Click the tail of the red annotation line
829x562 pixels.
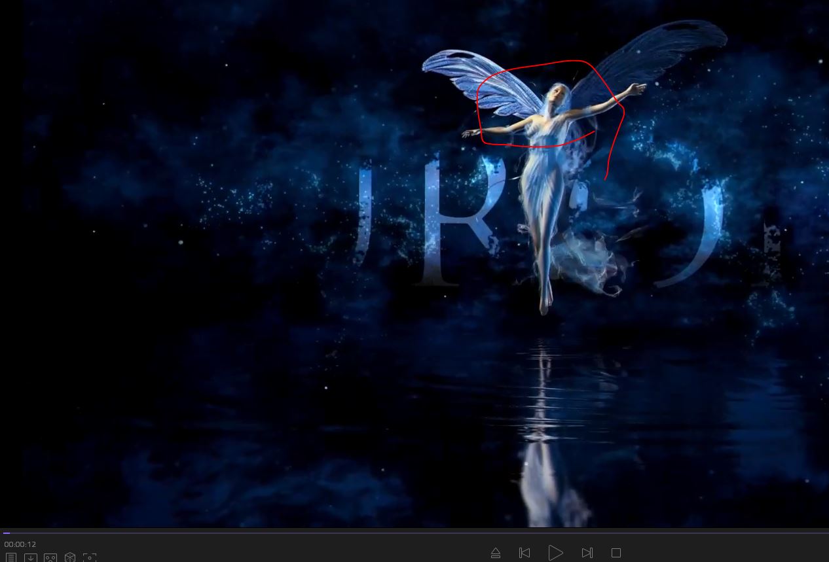tap(606, 177)
